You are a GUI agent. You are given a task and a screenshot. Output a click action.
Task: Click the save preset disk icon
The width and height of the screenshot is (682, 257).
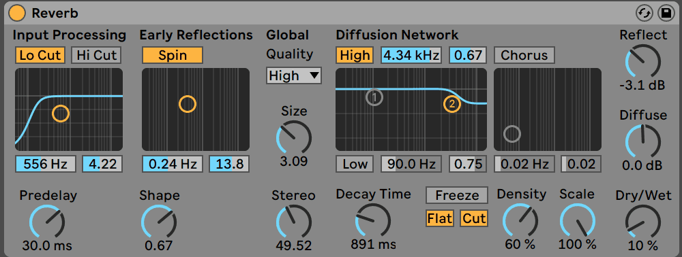coord(666,14)
